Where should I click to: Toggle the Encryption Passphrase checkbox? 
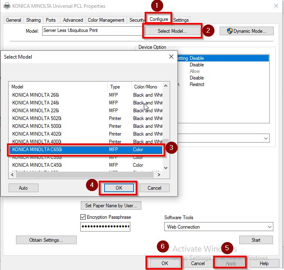pyautogui.click(x=83, y=217)
